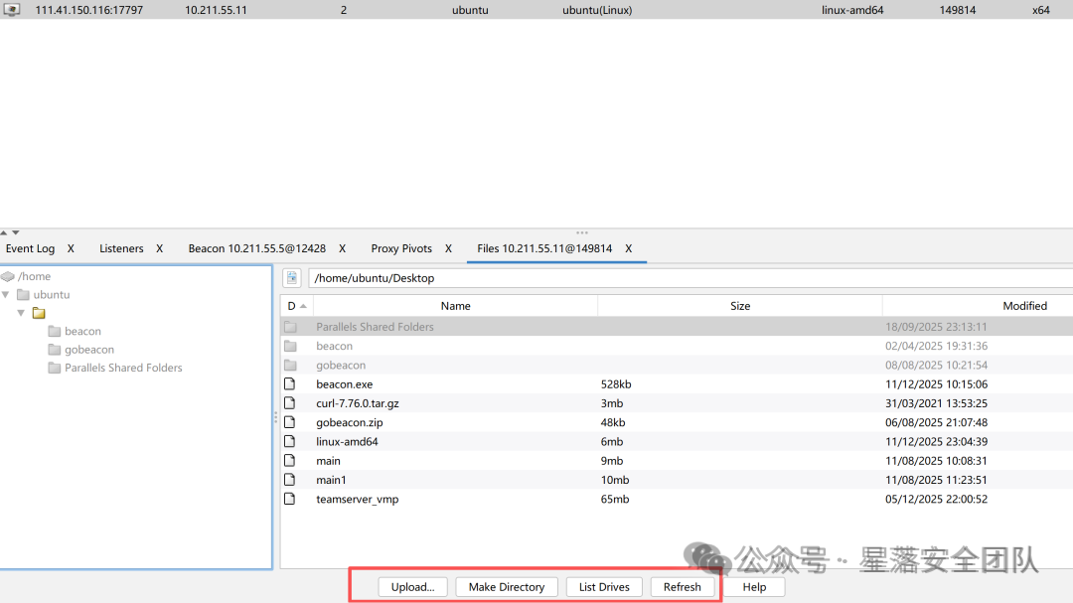The height and width of the screenshot is (603, 1073).
Task: Open the Proxy Pivots tab
Action: click(x=401, y=248)
